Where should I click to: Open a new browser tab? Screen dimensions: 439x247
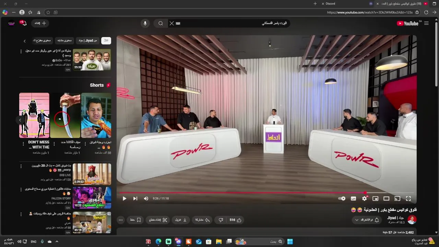(x=315, y=4)
